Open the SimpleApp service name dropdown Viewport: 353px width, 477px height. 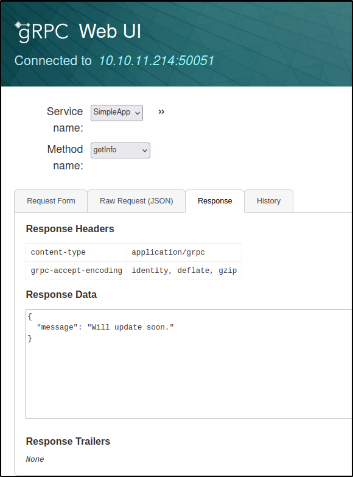point(117,113)
